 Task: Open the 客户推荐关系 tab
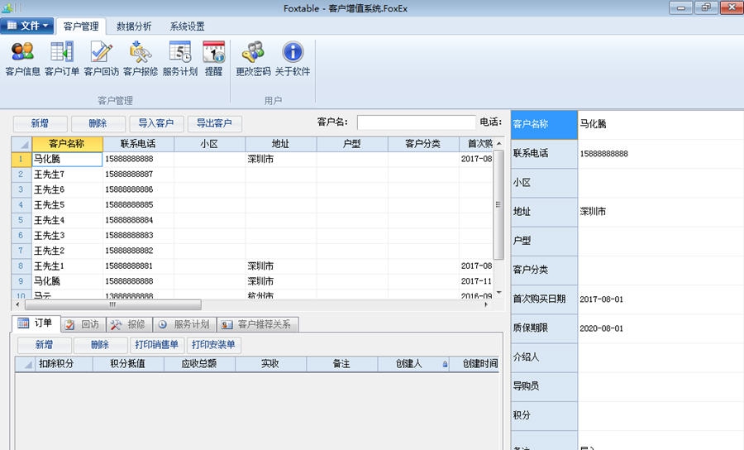pos(257,324)
